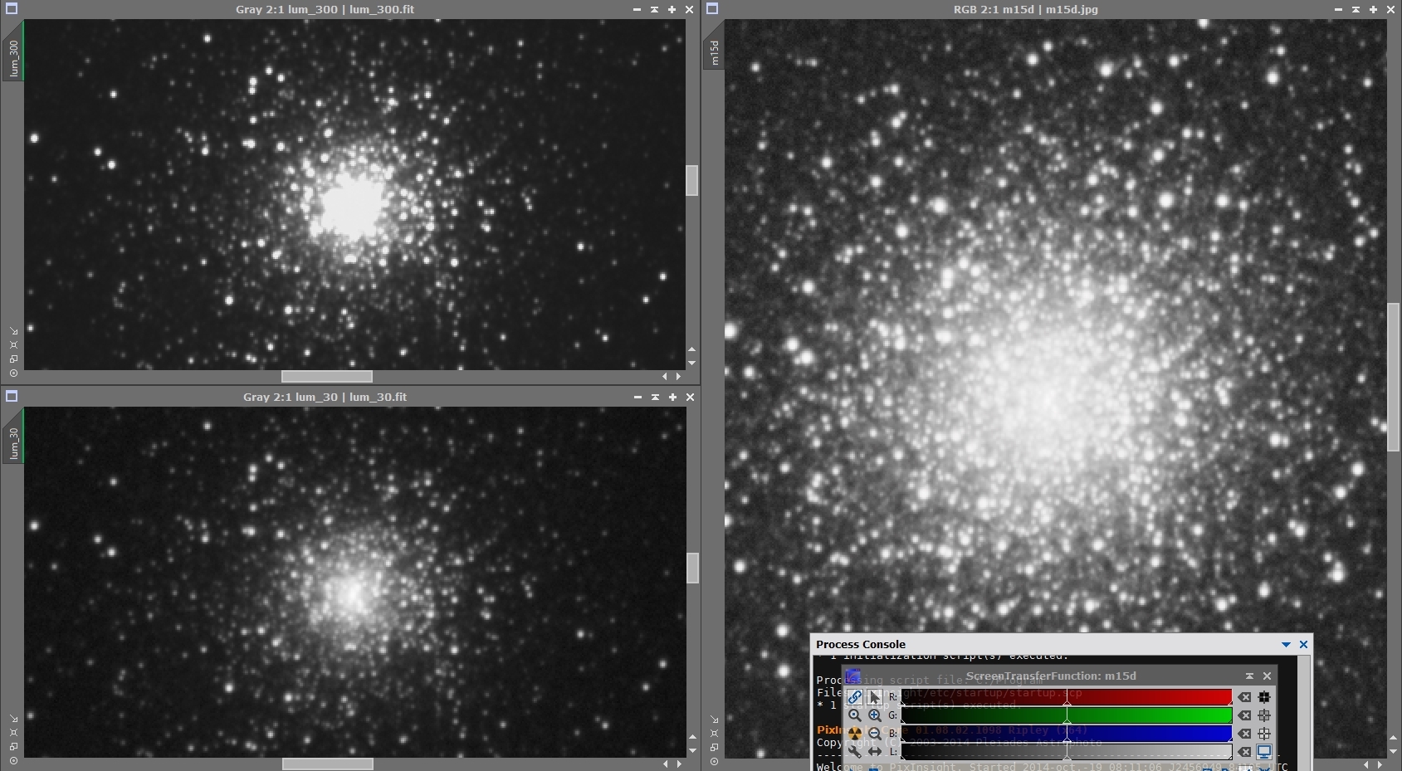Click the zoom out magnifier in ScreenTransferFunction
The height and width of the screenshot is (771, 1402).
(x=875, y=734)
